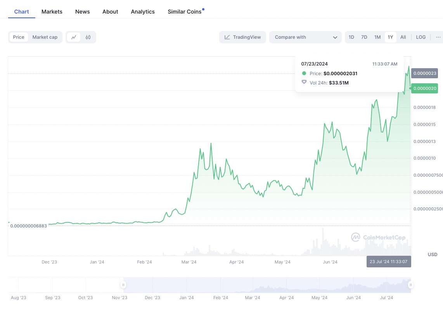Switch chart to candlestick view
Viewport: 443px width, 310px height.
88,37
